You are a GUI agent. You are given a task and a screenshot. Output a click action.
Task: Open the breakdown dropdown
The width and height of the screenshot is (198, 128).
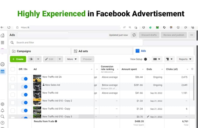pyautogui.click(x=169, y=59)
